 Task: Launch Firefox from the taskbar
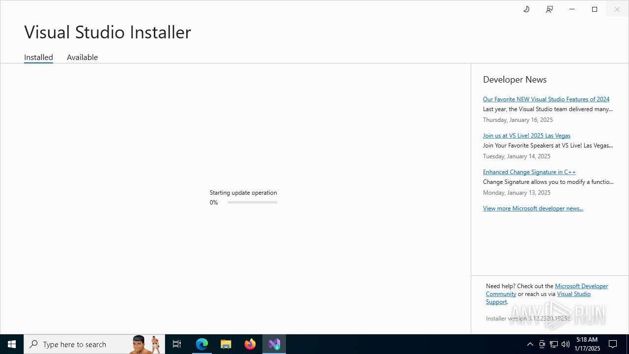pyautogui.click(x=250, y=344)
